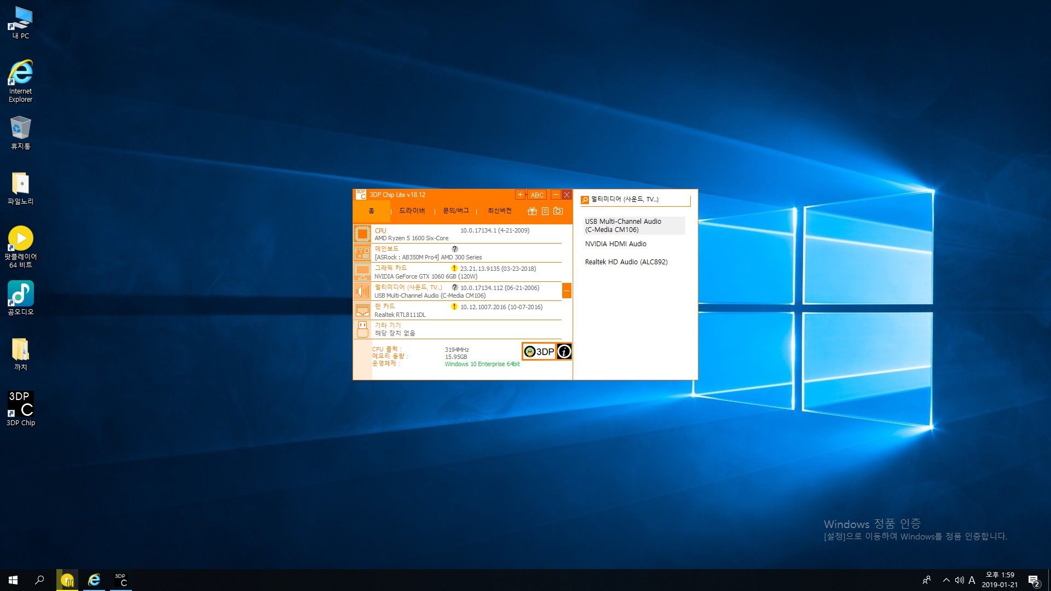Close the 3DP Chip Lite window

[x=567, y=195]
